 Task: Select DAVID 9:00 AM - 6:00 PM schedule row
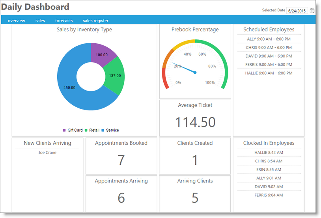pyautogui.click(x=269, y=56)
